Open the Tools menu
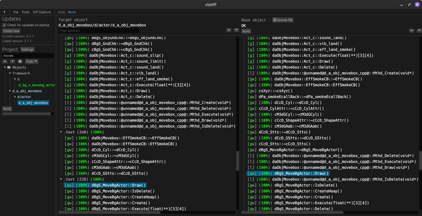This screenshot has width=422, height=216. pyautogui.click(x=26, y=12)
